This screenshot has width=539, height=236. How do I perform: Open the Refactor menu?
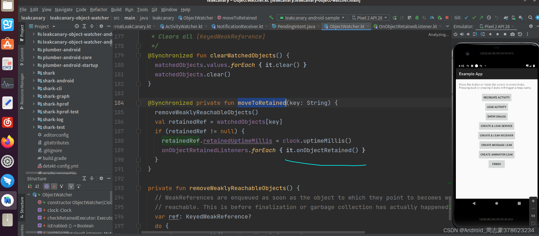click(x=98, y=9)
